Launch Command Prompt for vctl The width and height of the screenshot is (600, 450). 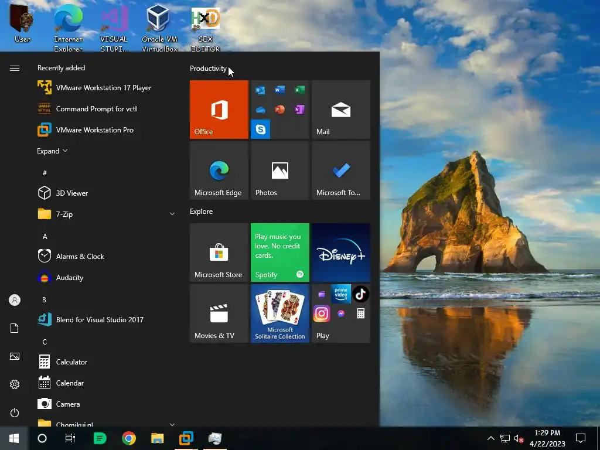[103, 108]
